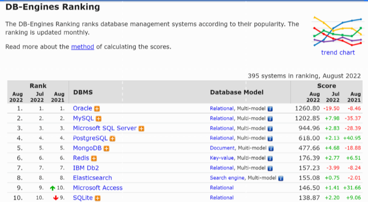Viewport: 368px width, 202px height.
Task: Click the Relational link for SQLite
Action: [x=222, y=198]
